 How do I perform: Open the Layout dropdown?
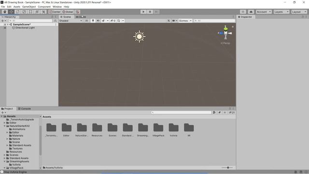pyautogui.click(x=299, y=12)
